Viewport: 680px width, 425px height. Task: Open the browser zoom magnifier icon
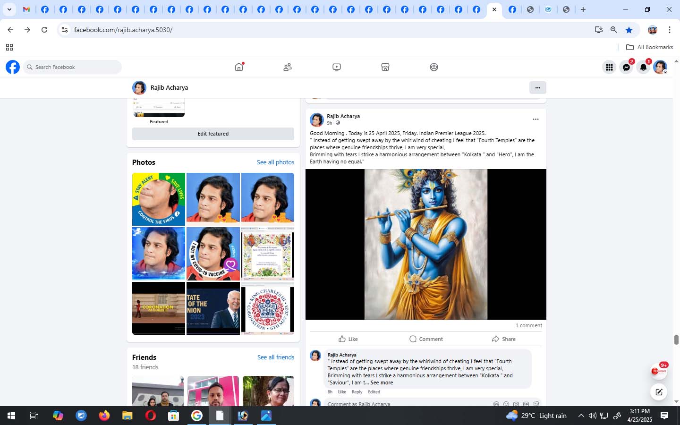tap(614, 30)
